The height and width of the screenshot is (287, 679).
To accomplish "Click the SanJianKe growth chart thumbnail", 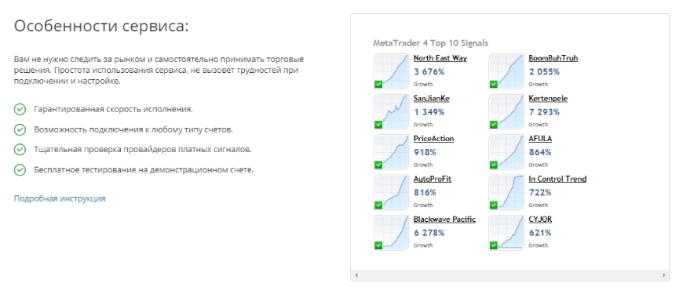I will coord(391,111).
